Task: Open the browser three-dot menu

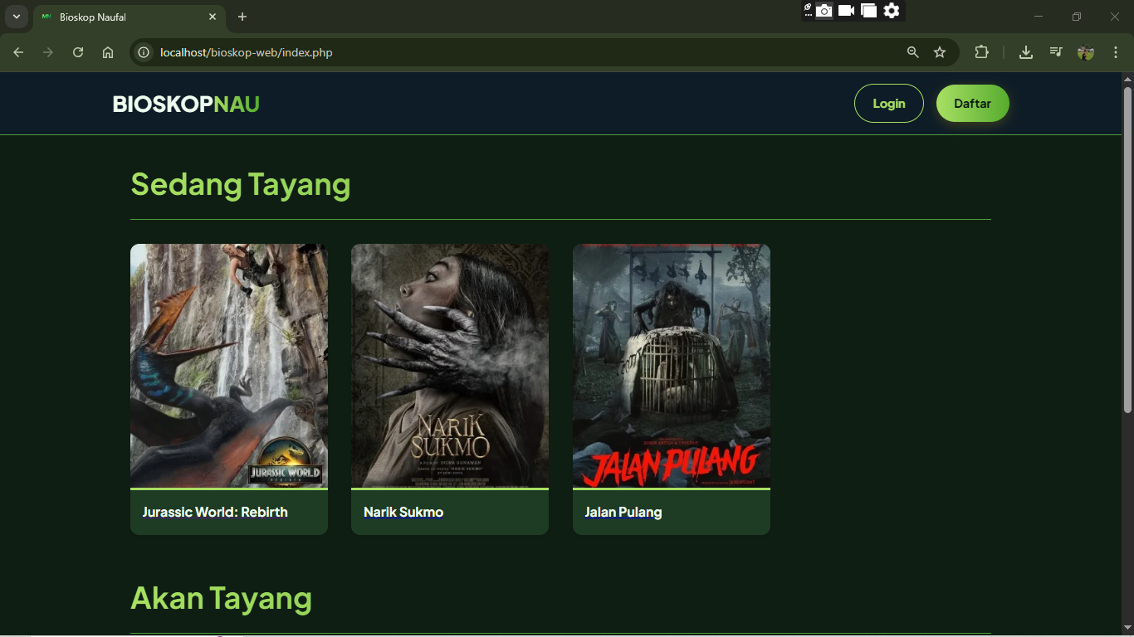Action: click(1117, 51)
